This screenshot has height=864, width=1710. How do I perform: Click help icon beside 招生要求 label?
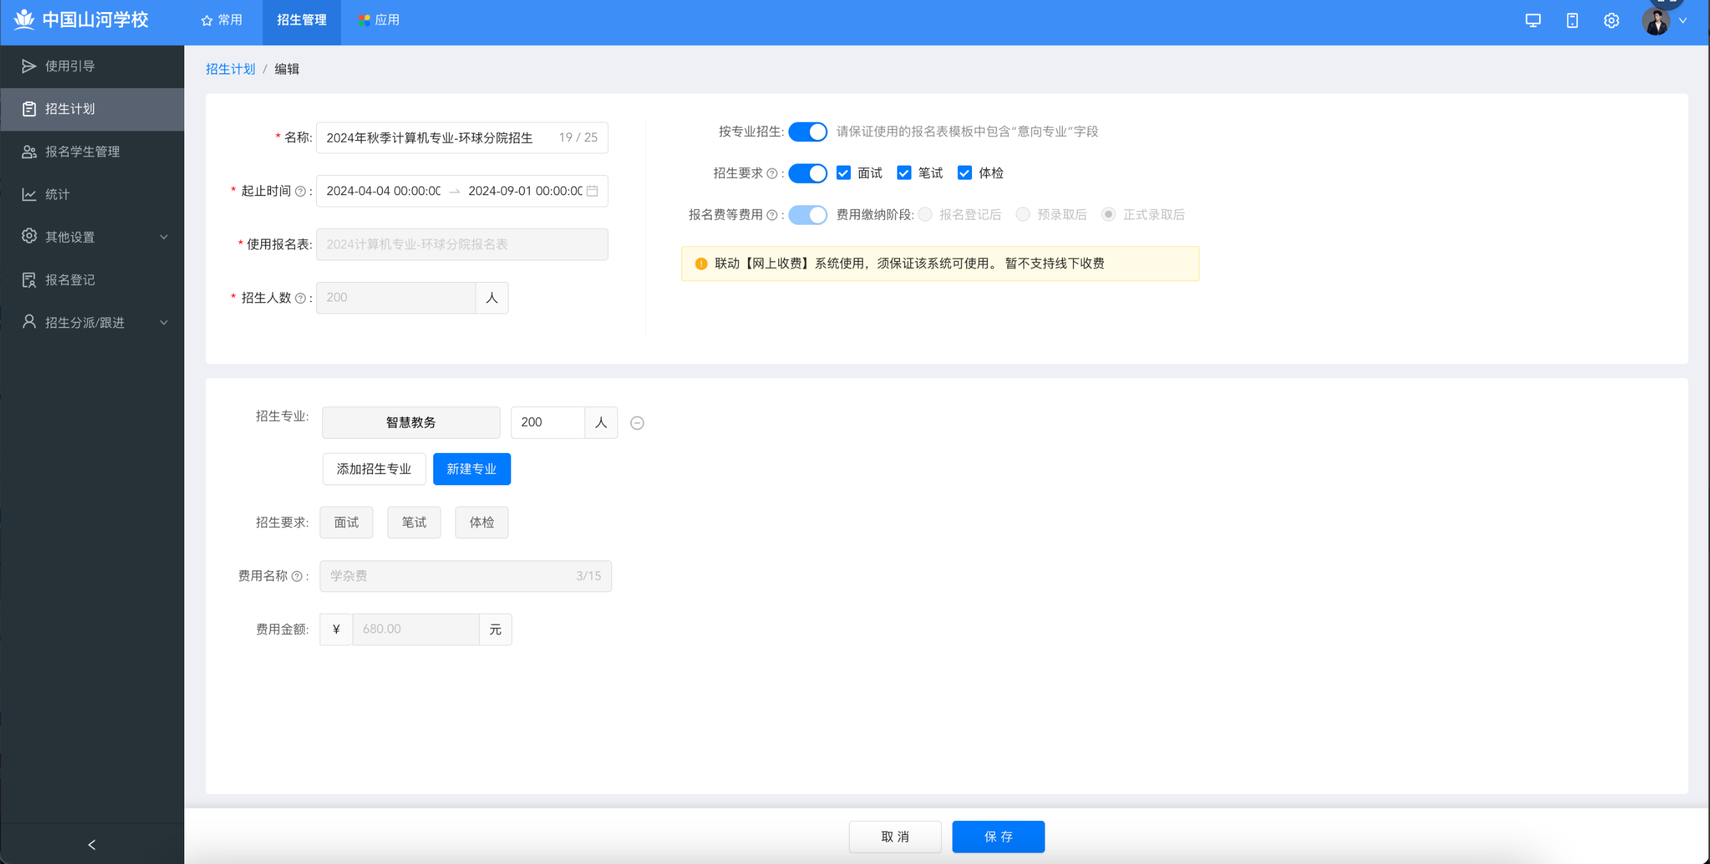click(x=772, y=174)
